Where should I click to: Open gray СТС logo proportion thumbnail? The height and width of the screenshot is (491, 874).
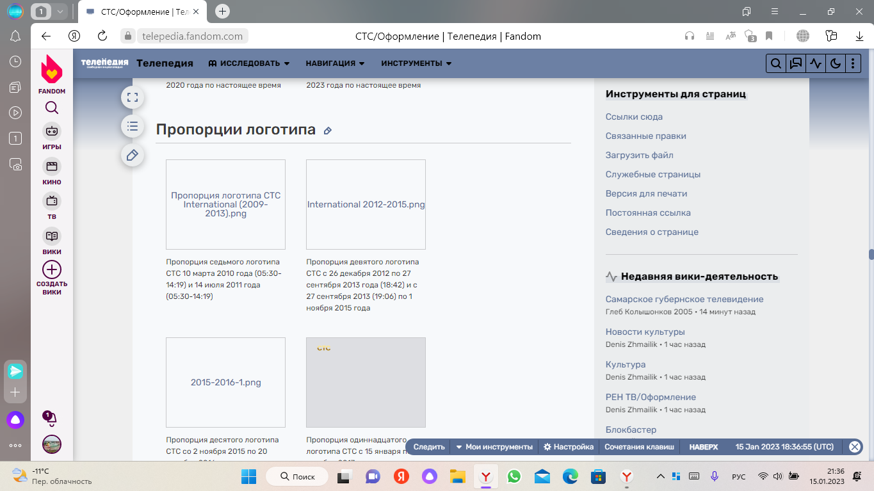[x=366, y=382]
